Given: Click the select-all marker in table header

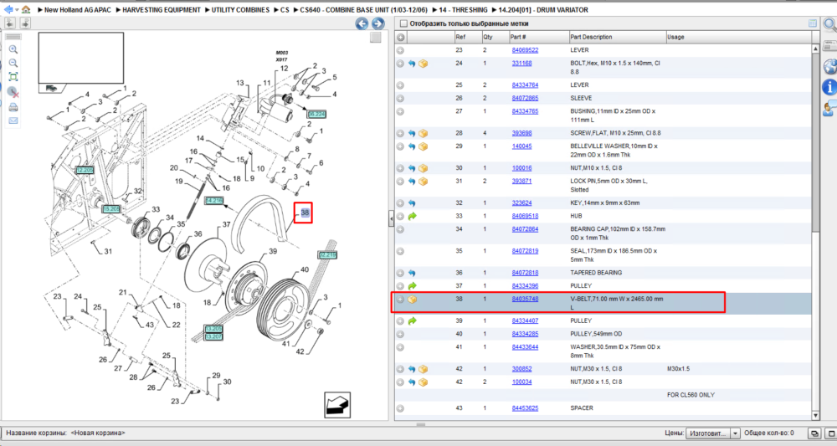Looking at the screenshot, I should [400, 38].
